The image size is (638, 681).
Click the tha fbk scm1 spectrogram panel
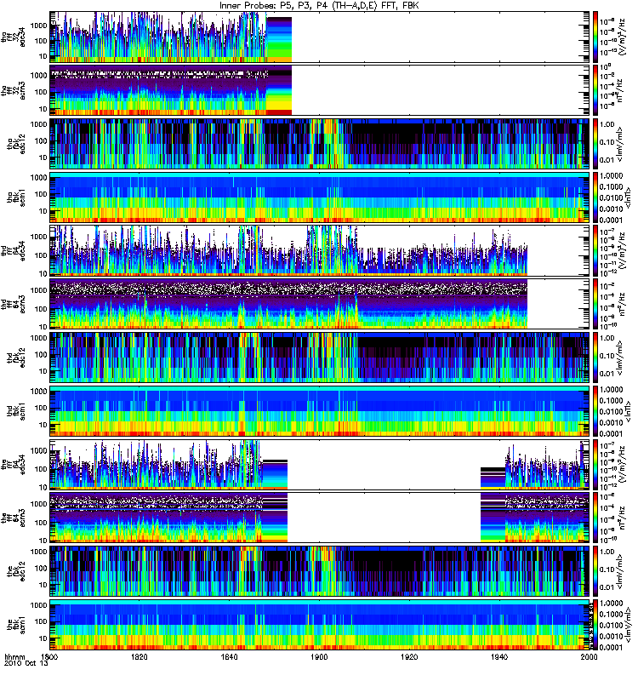(320, 197)
